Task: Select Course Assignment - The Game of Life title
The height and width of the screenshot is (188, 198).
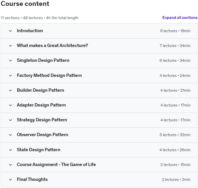Action: point(56,165)
